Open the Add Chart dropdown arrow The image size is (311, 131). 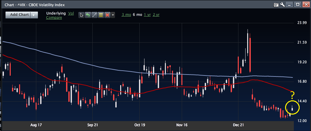click(x=34, y=15)
